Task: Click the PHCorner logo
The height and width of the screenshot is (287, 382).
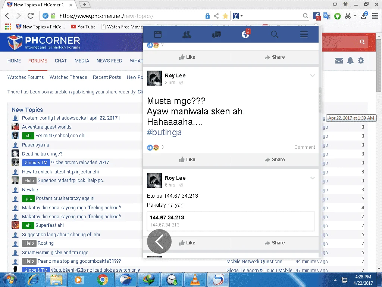Action: pyautogui.click(x=44, y=42)
